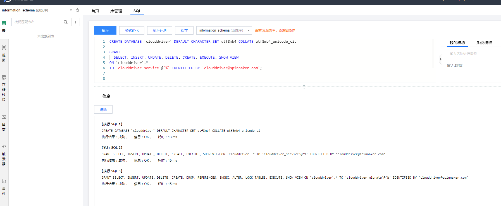The height and width of the screenshot is (206, 501).
Task: Select the SQL tab
Action: (137, 11)
